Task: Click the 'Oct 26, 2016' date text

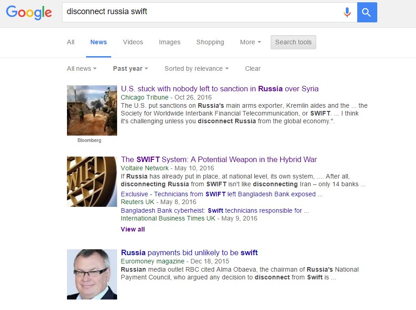Action: (193, 97)
